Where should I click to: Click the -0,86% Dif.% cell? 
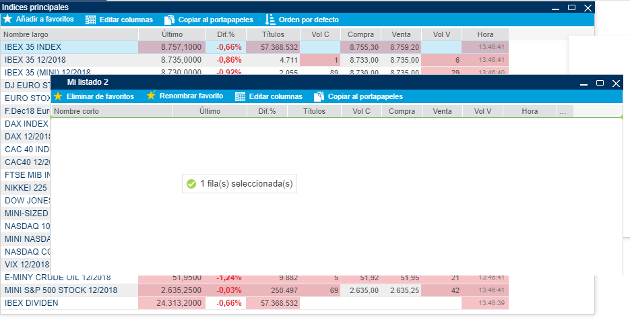click(x=226, y=60)
